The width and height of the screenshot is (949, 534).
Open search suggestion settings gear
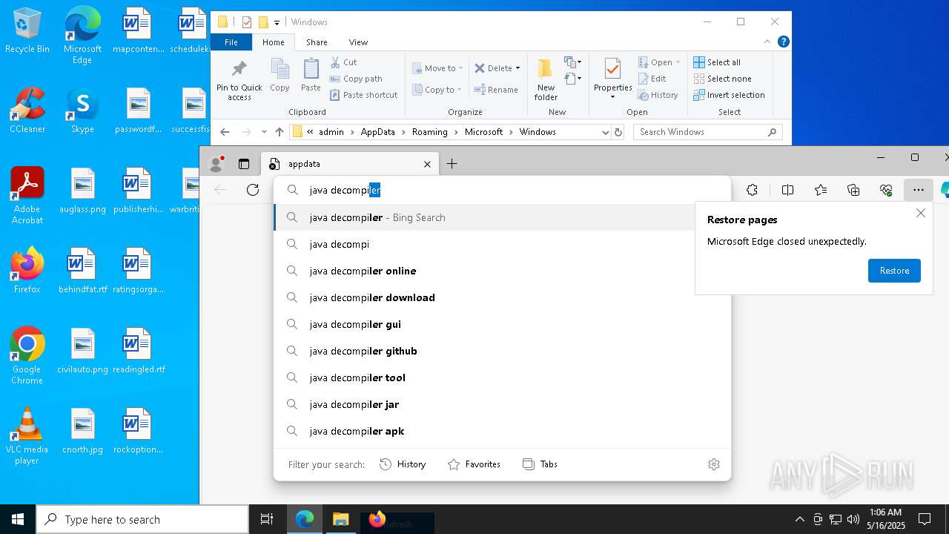(x=714, y=464)
